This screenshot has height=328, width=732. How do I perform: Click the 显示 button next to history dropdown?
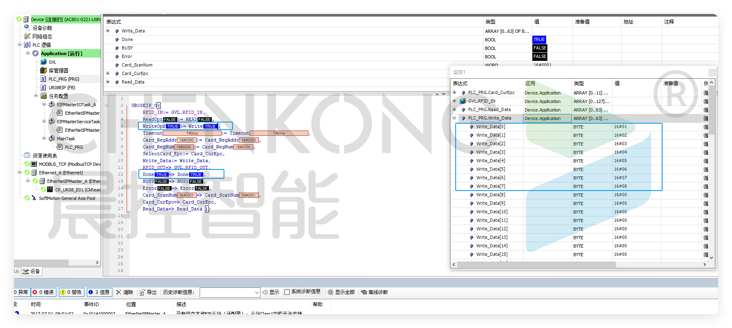click(271, 292)
